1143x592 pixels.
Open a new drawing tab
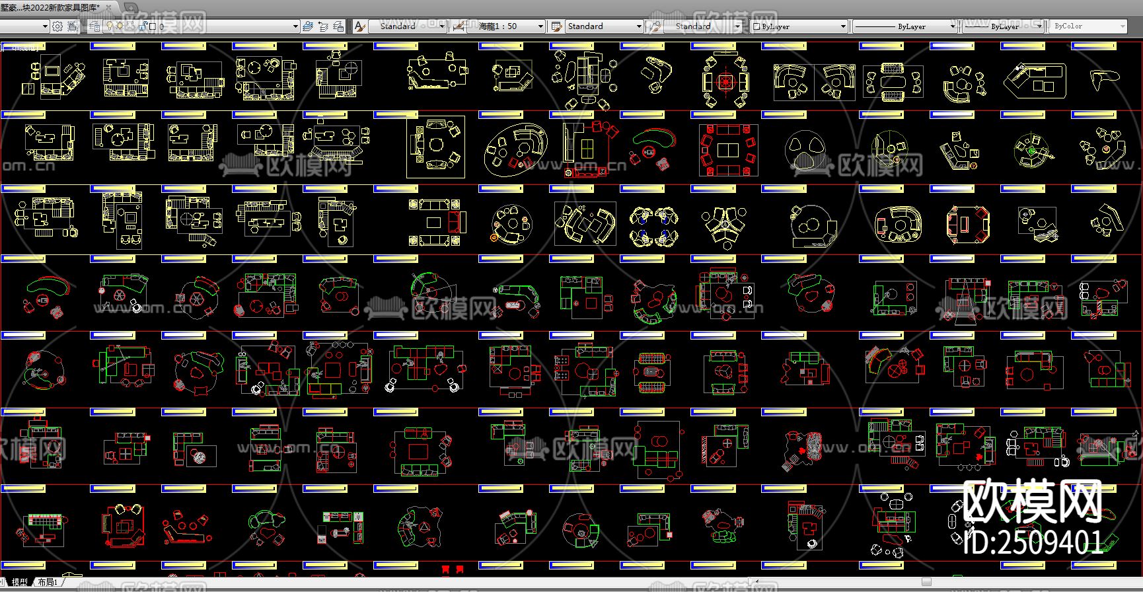(x=131, y=7)
